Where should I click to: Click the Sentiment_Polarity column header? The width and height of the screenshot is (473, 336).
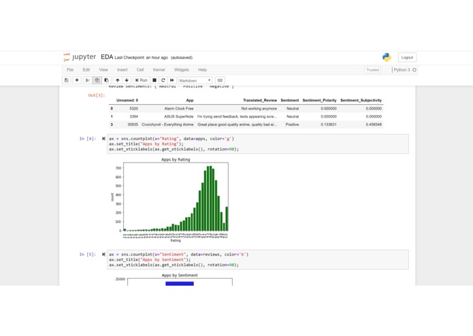coord(319,101)
